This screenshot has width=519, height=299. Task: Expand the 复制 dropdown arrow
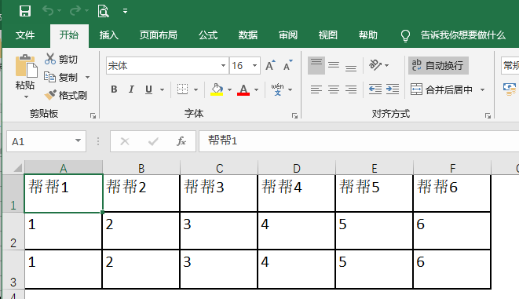point(88,78)
